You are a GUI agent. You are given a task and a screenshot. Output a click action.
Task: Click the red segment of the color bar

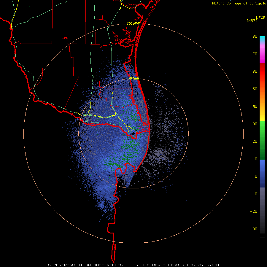click(262, 71)
